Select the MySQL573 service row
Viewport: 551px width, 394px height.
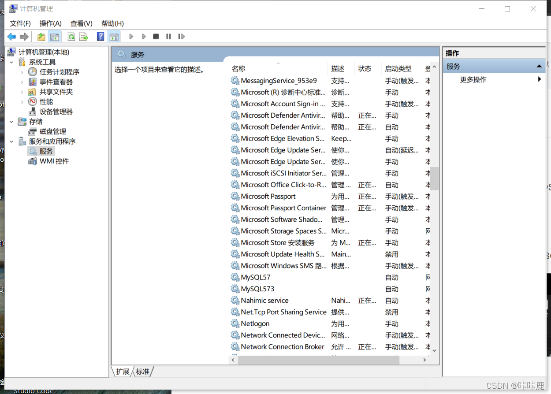coord(330,289)
